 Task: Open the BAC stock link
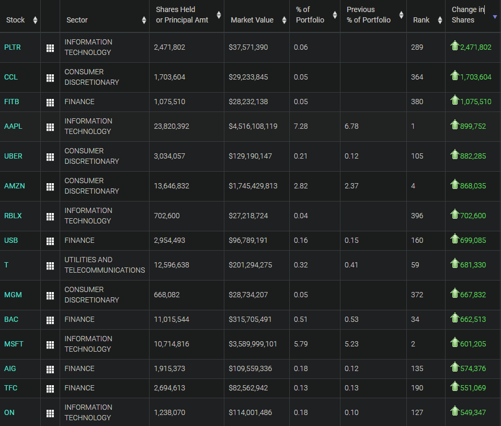[11, 319]
